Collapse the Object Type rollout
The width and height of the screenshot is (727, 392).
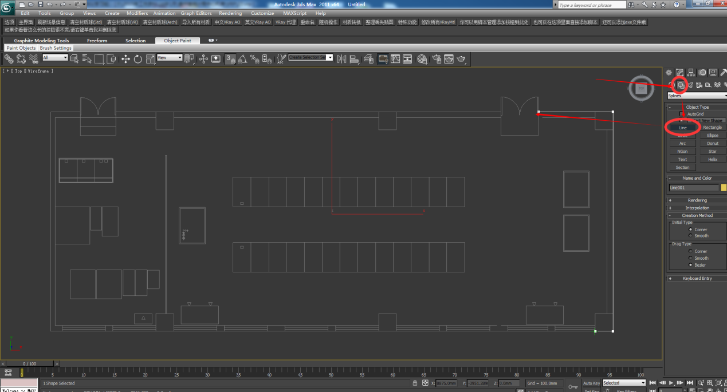[697, 107]
